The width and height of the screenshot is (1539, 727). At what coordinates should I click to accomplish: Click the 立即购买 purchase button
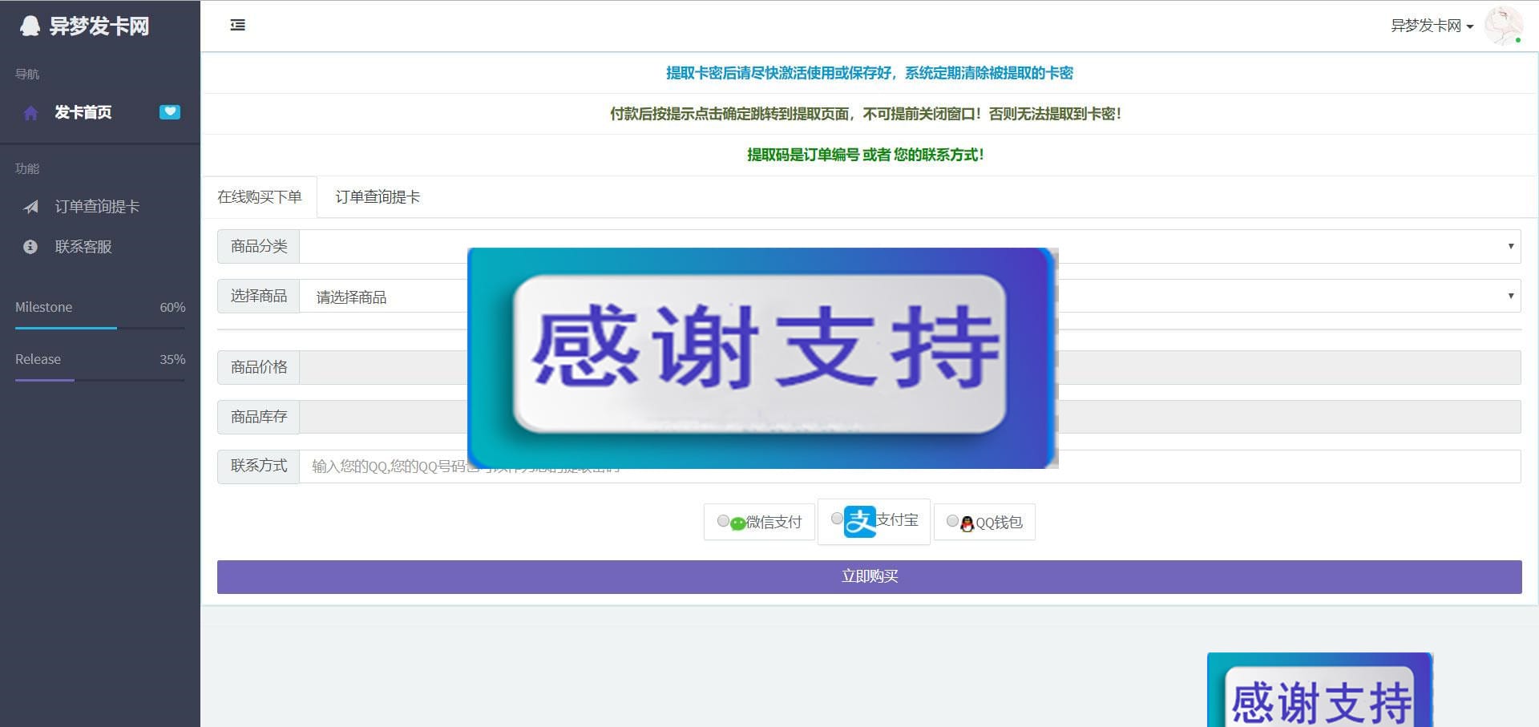(869, 576)
